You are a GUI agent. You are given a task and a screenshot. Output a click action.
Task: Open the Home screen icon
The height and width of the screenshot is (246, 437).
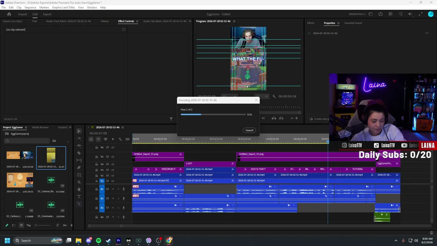click(x=9, y=14)
